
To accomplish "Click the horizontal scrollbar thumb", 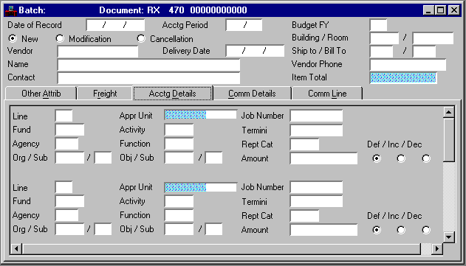I will pos(222,248).
